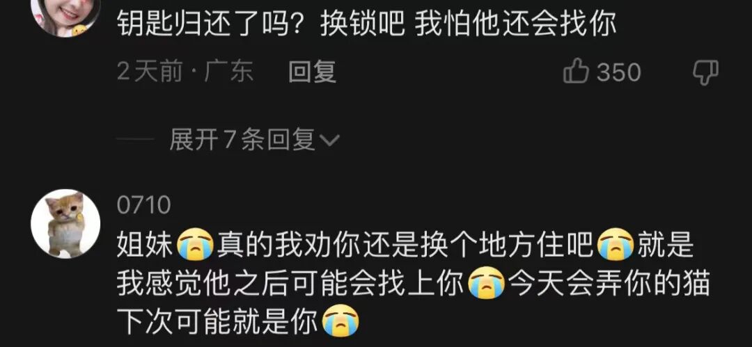Screen dimensions: 752x347
Task: Open the smiling girl avatar profile
Action: click(x=65, y=15)
